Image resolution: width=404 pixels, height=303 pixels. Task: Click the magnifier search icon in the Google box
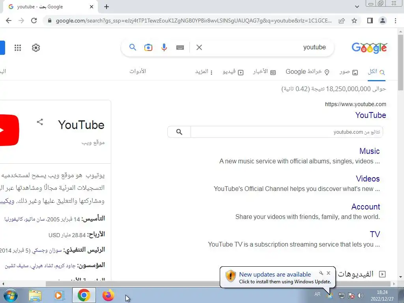[133, 47]
